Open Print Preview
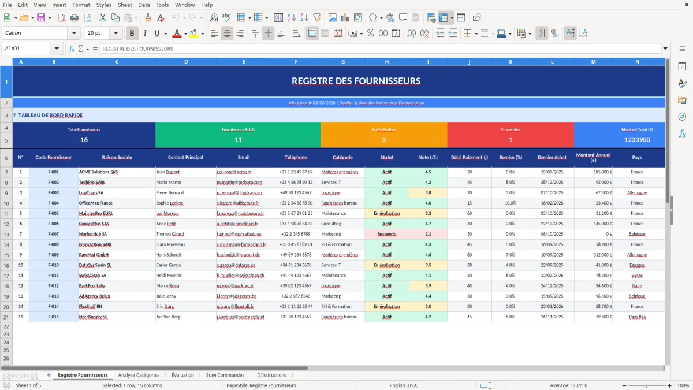Screen dimensions: 693x390 [87, 18]
